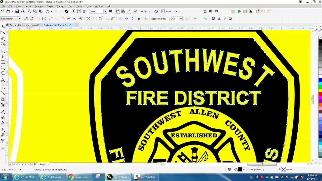Select the Pick tool
Screen dimensions: 322x181
click(3, 26)
